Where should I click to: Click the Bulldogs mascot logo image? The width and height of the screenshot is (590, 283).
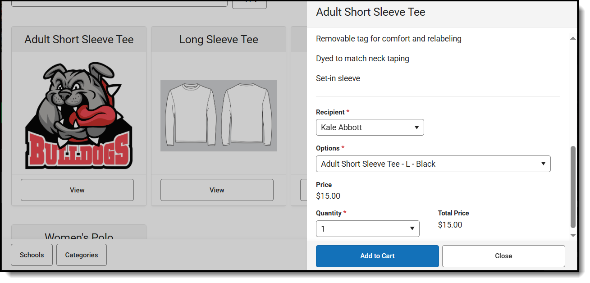click(x=79, y=116)
